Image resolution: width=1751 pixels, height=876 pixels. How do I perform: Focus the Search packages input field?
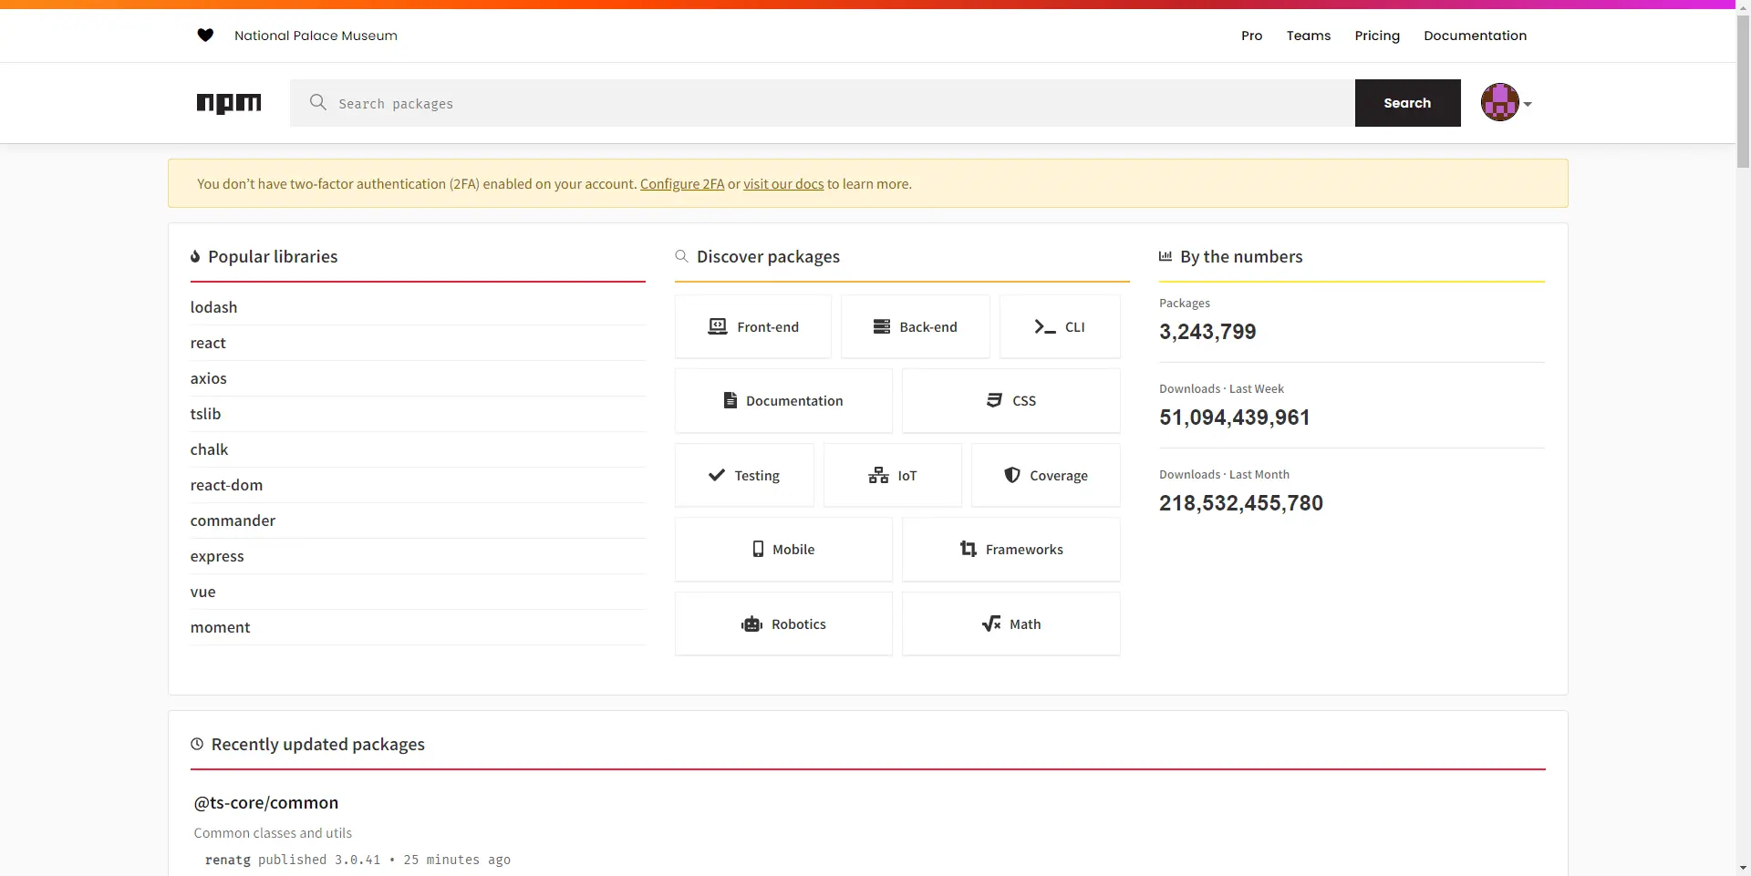[823, 103]
